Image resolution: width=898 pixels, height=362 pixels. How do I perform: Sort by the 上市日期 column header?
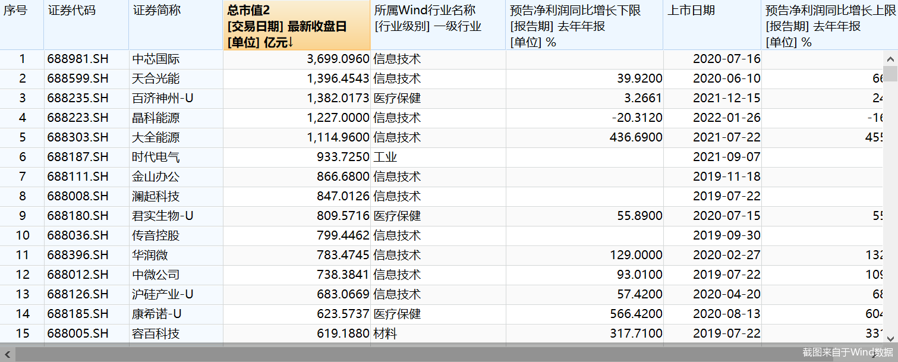click(713, 25)
